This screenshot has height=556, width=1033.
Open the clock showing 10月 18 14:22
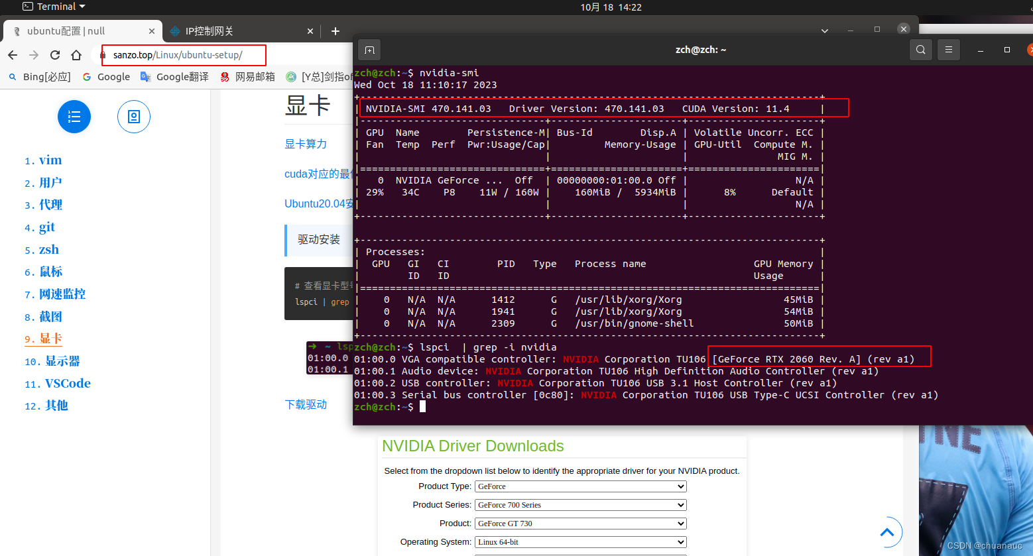click(x=611, y=7)
